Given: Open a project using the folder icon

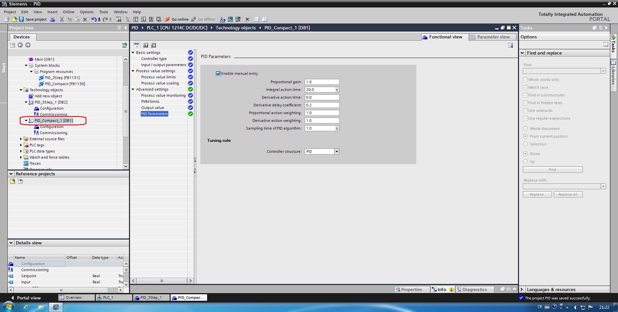Looking at the screenshot, I should (14, 19).
